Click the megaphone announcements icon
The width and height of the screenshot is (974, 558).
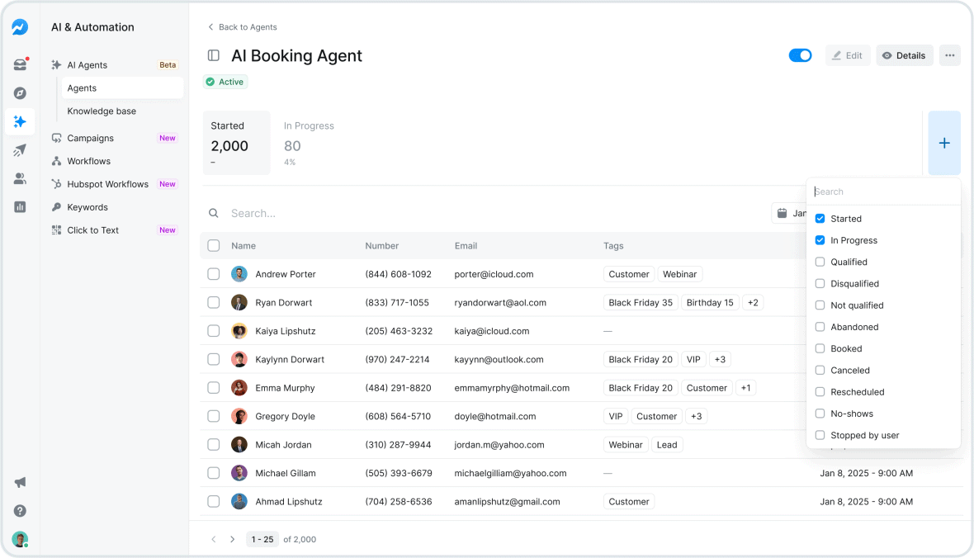[20, 482]
